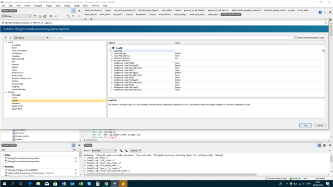Click the blue icon in Output panel header
Screen dimensions: 333x187
[x=319, y=145]
